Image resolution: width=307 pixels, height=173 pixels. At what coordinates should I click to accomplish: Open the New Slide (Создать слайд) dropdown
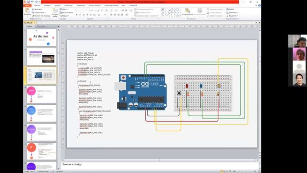56,16
